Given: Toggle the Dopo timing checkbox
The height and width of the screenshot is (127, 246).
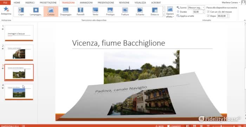Looking at the screenshot, I should pyautogui.click(x=208, y=16).
